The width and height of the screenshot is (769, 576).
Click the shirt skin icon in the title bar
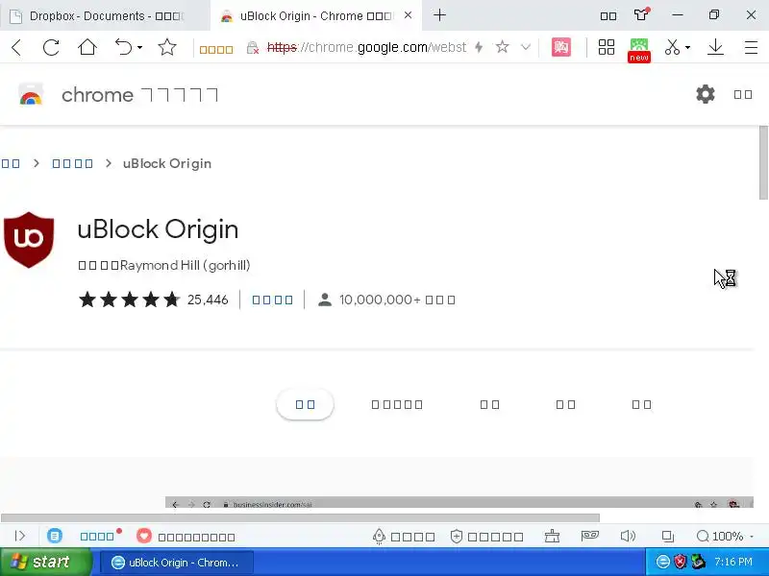641,14
